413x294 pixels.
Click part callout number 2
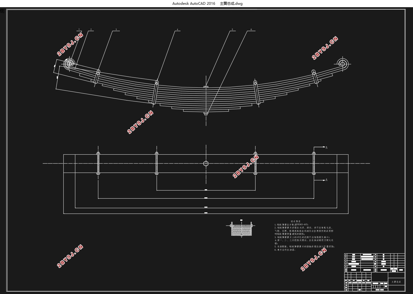(91, 30)
